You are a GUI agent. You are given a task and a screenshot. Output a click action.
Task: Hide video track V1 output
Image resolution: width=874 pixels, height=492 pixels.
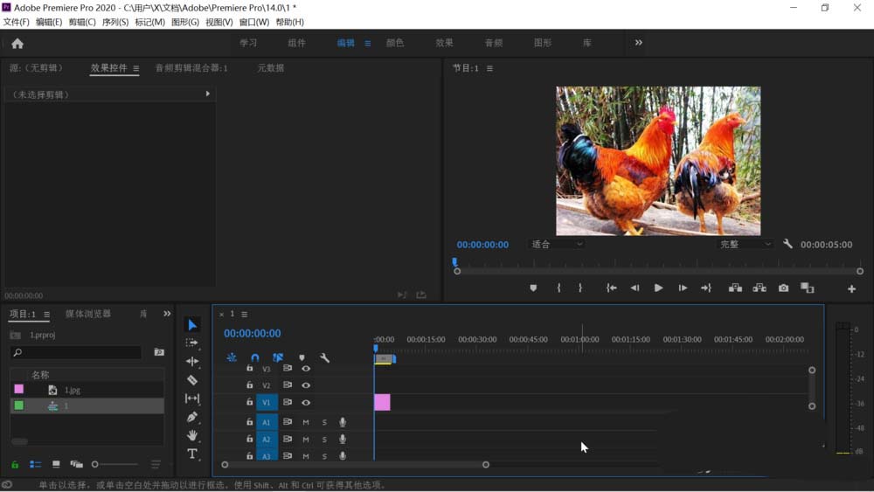(x=306, y=403)
